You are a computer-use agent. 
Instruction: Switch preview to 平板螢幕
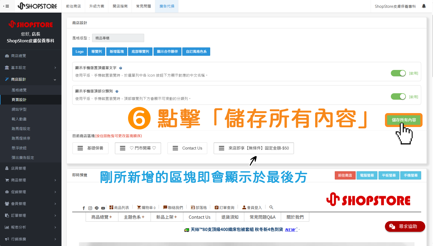coord(389,175)
